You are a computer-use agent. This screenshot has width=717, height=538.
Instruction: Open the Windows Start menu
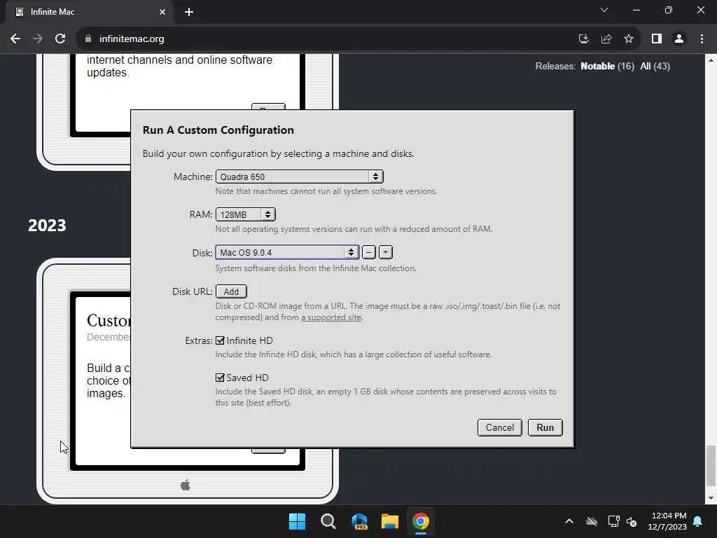(297, 521)
